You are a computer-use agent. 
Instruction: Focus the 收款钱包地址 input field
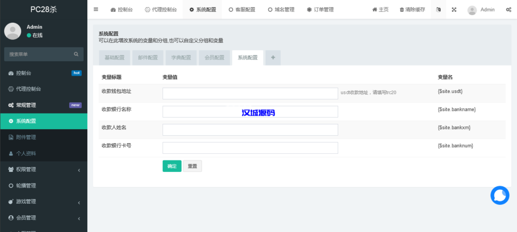(250, 93)
